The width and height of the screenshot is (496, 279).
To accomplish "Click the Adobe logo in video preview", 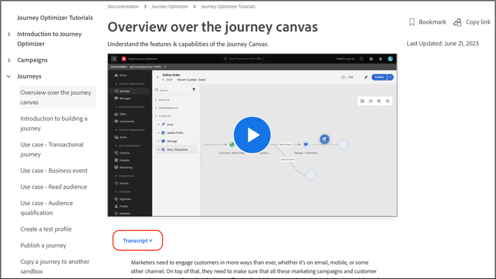I will tap(124, 59).
